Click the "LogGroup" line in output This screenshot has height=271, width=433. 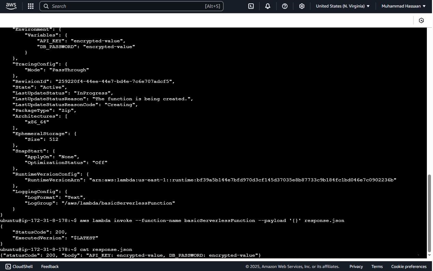tap(100, 203)
